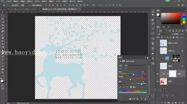Hide the hue/saturation adjustment layer

pyautogui.click(x=157, y=74)
